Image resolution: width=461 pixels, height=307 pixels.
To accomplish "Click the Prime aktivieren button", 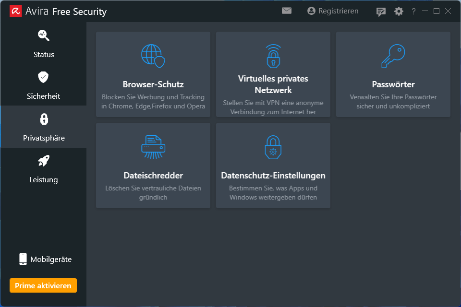I will point(43,285).
